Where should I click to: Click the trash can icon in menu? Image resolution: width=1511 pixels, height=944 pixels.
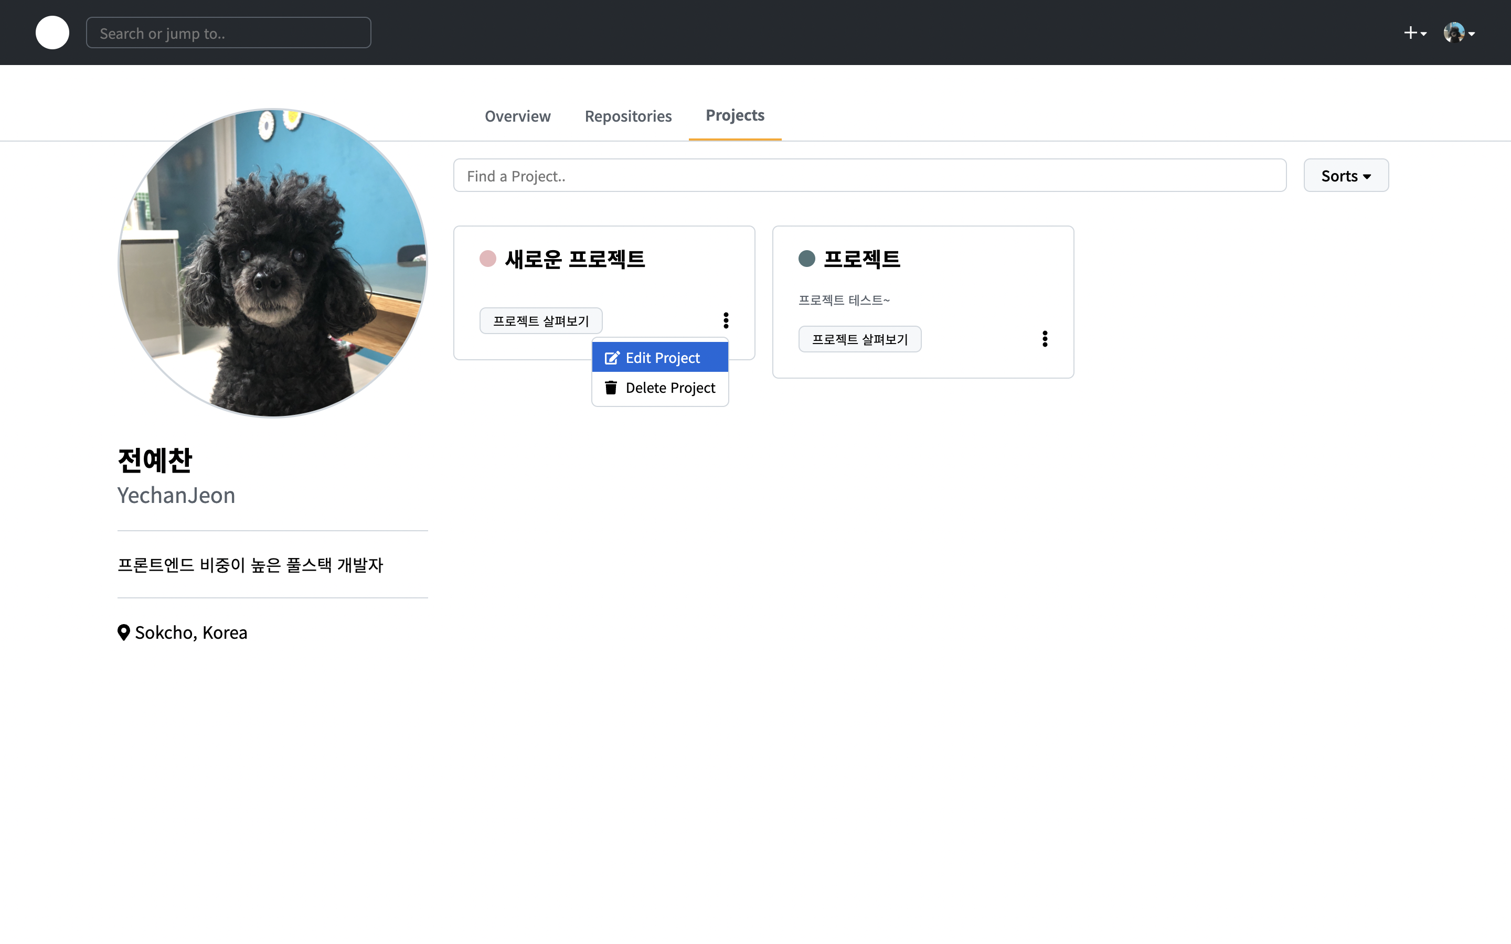(x=611, y=388)
